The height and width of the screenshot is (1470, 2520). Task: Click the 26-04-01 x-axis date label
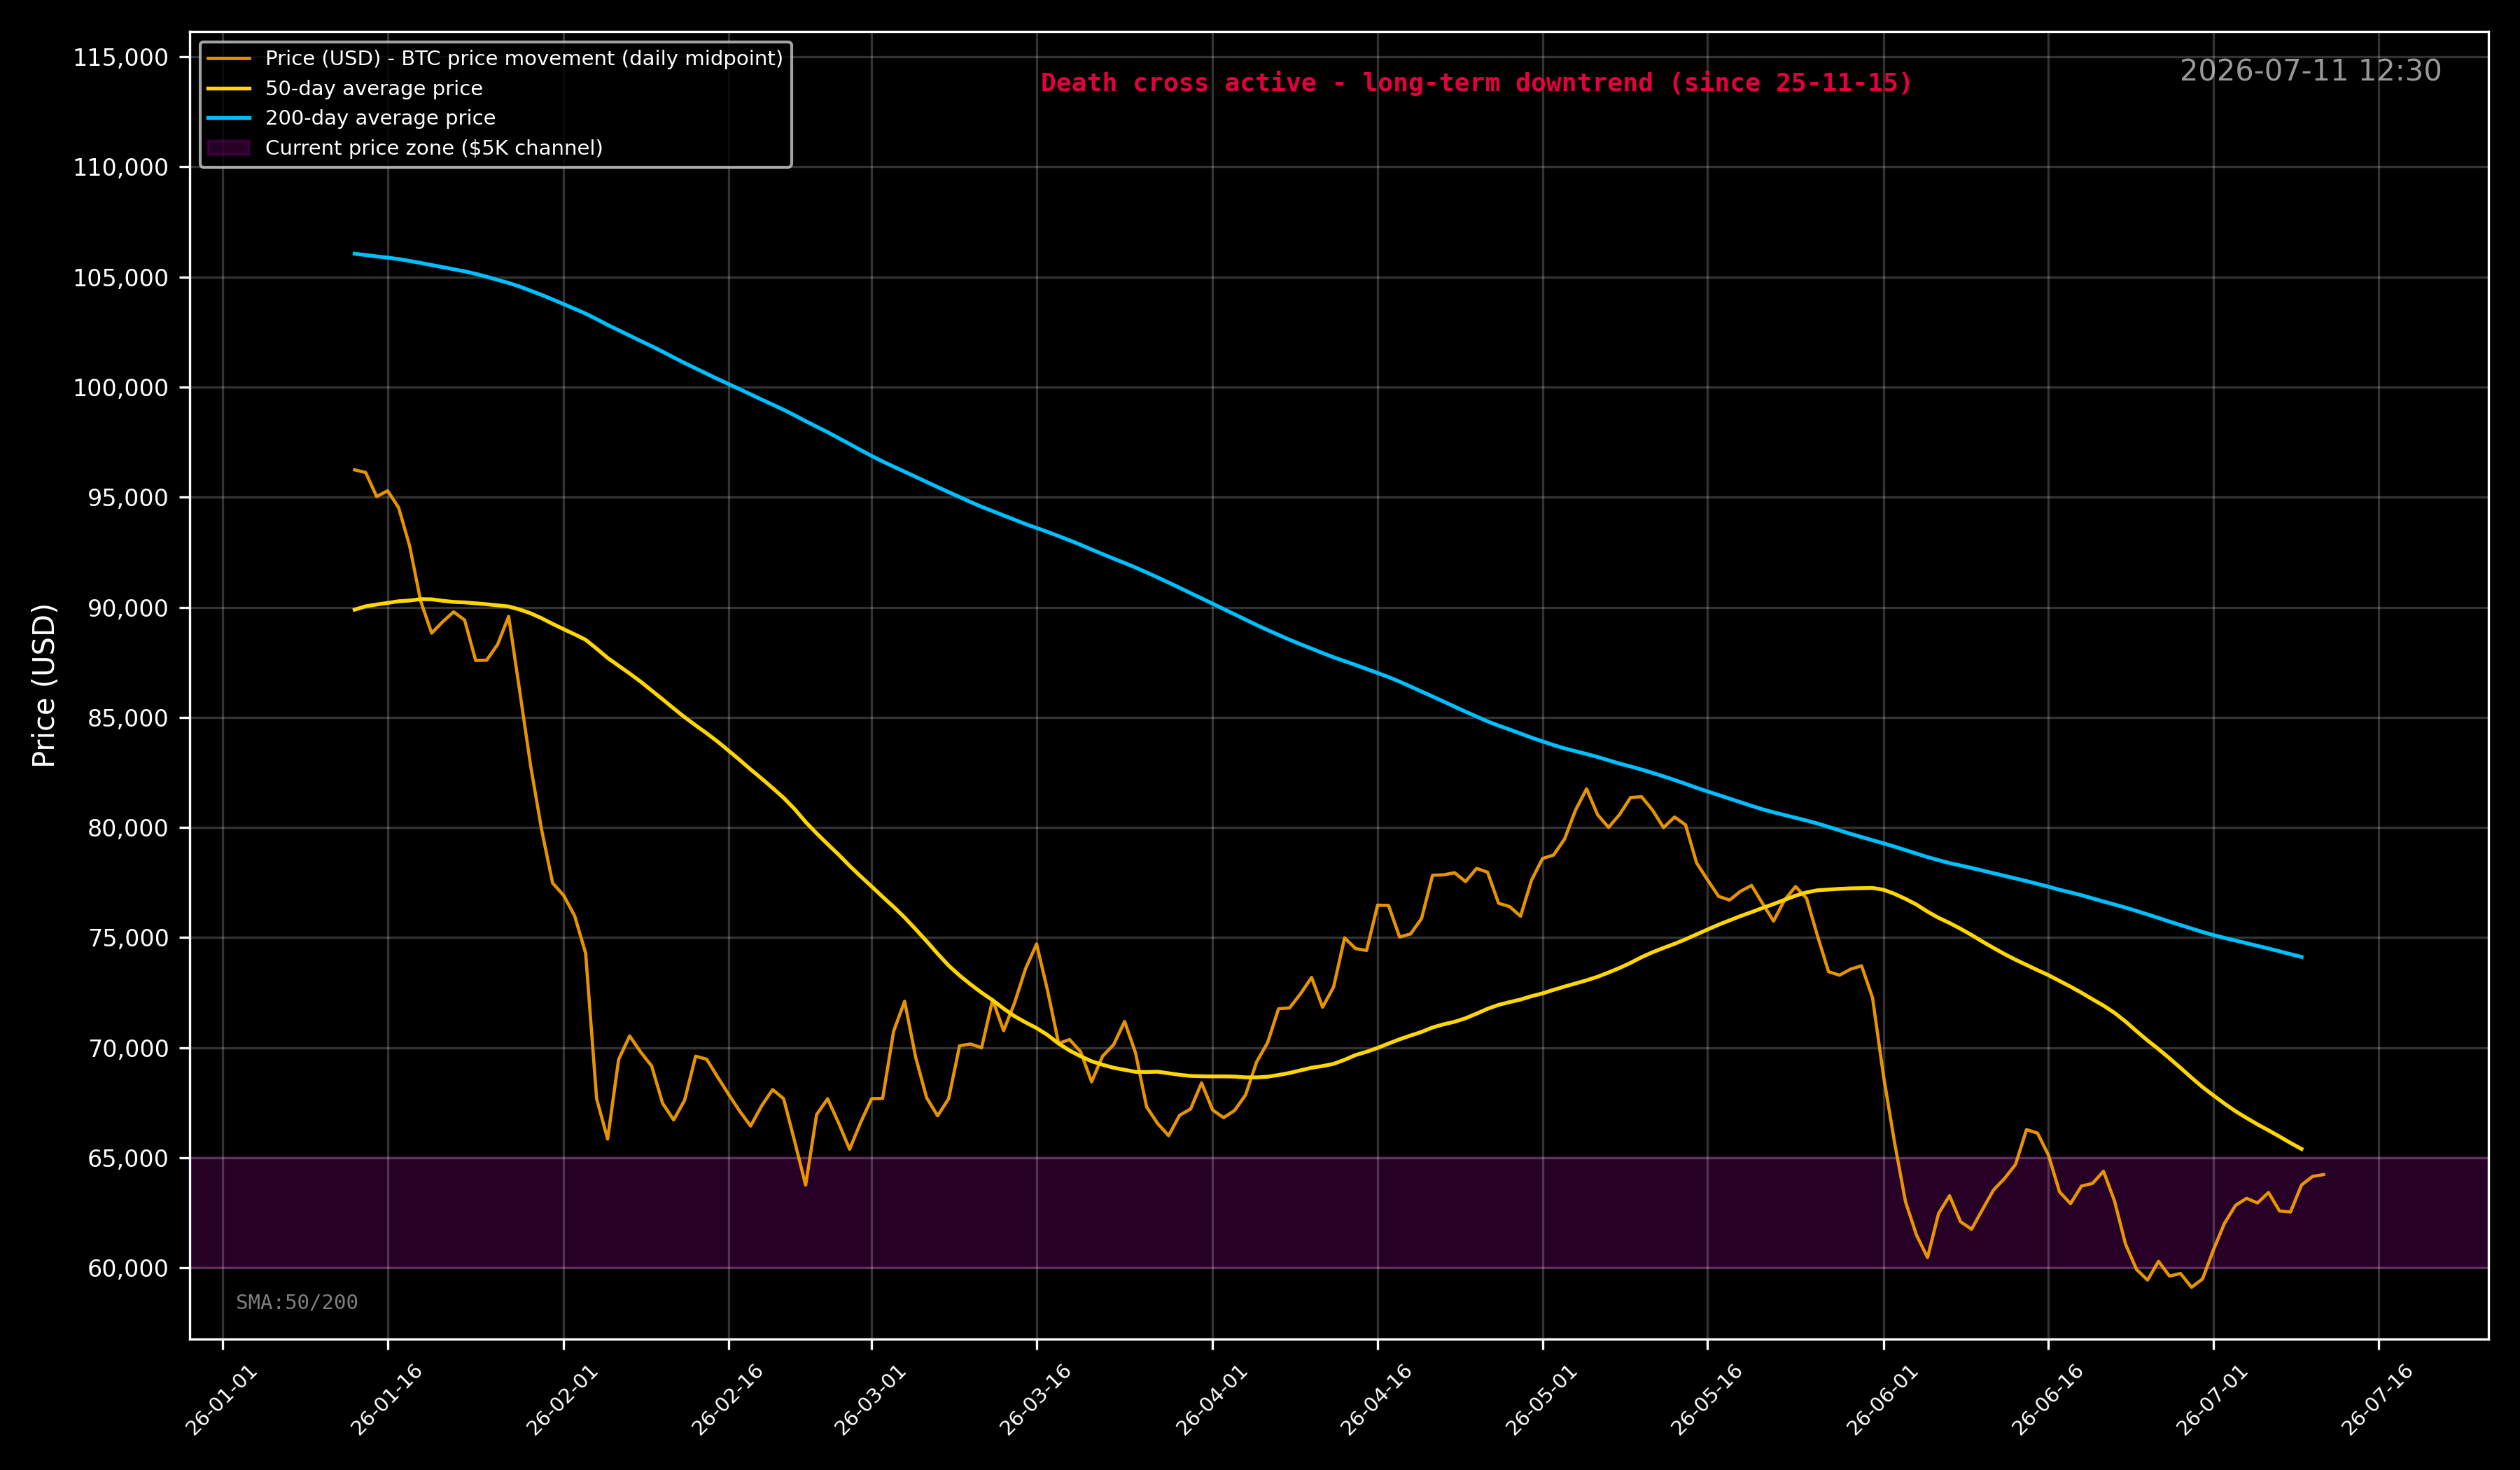1211,1400
